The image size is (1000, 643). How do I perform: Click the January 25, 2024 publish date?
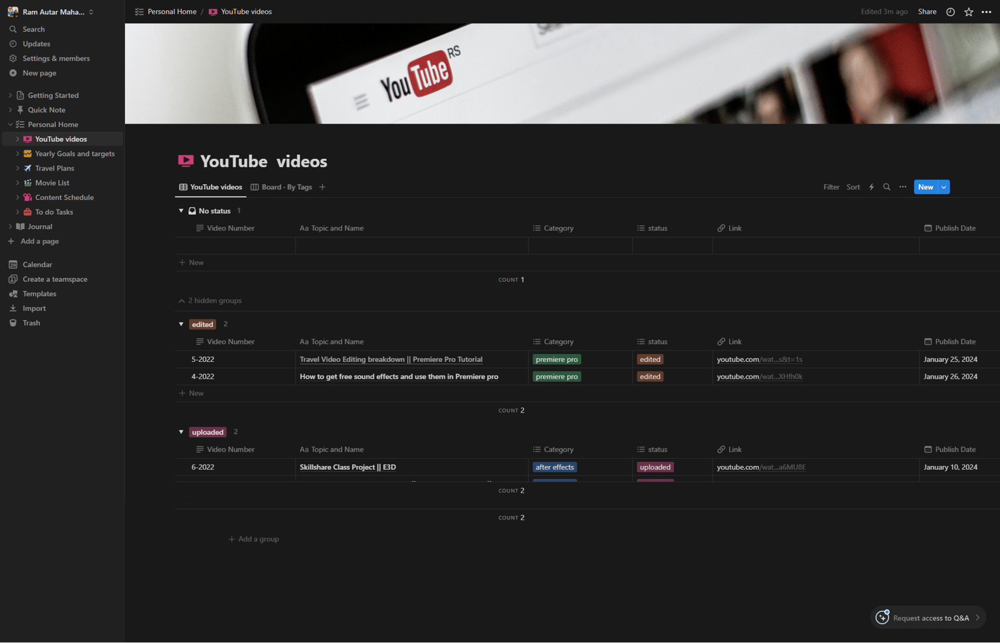tap(951, 360)
